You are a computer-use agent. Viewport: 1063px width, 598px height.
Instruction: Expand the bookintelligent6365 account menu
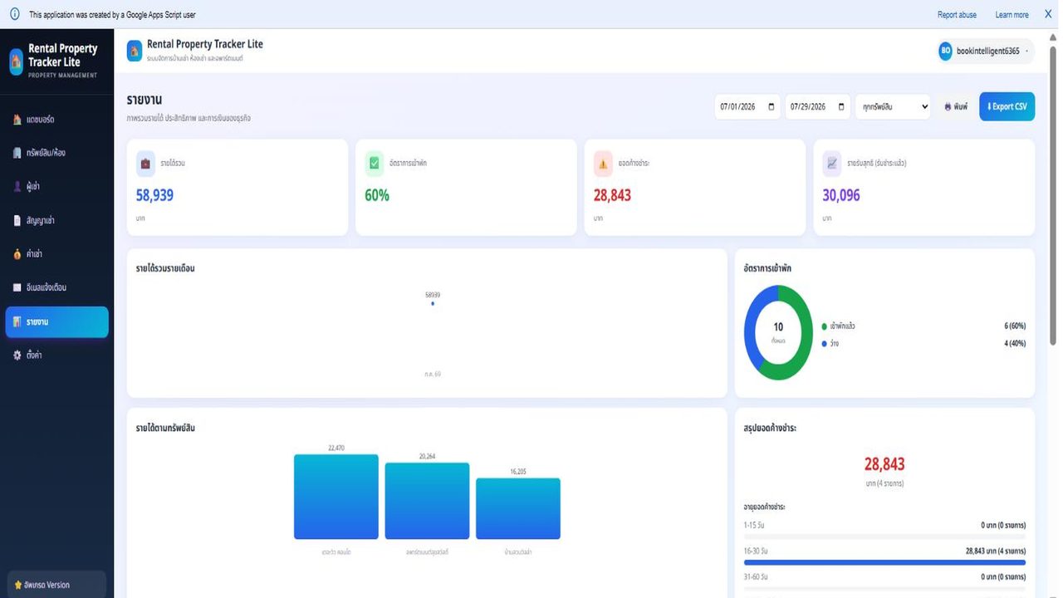click(986, 51)
